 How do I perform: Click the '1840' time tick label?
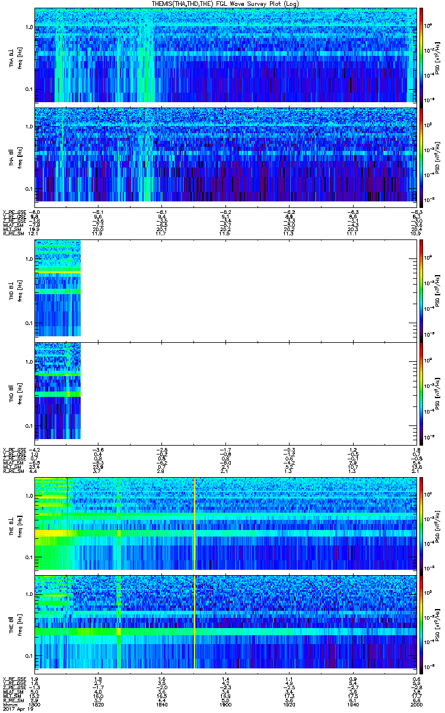pyautogui.click(x=161, y=705)
